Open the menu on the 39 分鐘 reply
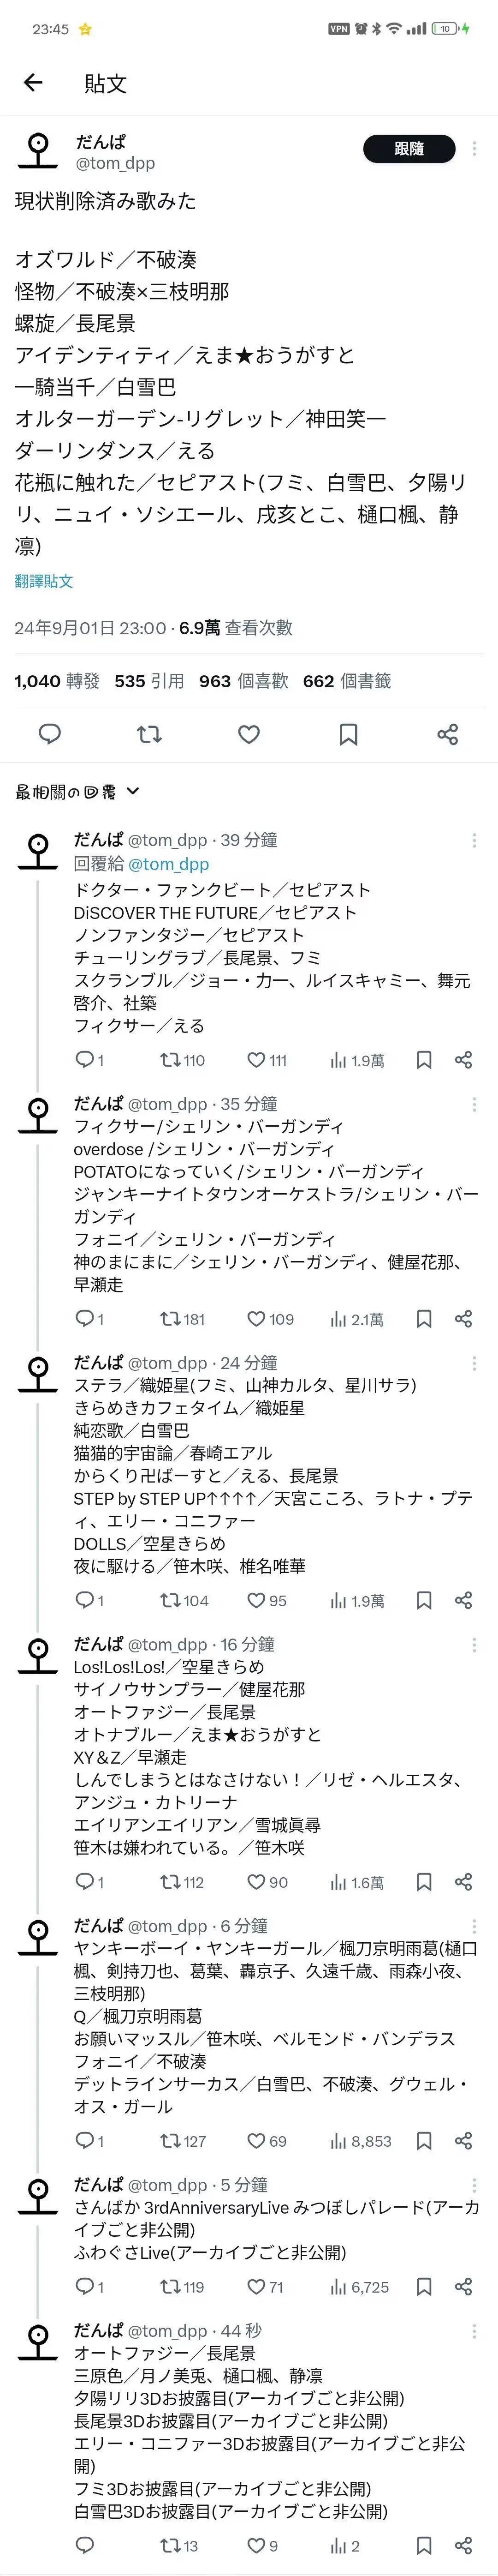This screenshot has width=498, height=2576. (x=474, y=840)
